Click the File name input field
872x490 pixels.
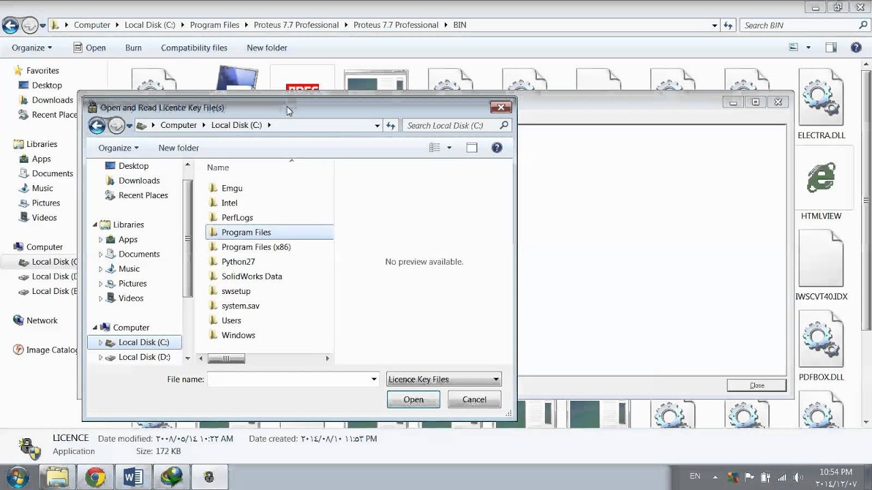pyautogui.click(x=288, y=379)
